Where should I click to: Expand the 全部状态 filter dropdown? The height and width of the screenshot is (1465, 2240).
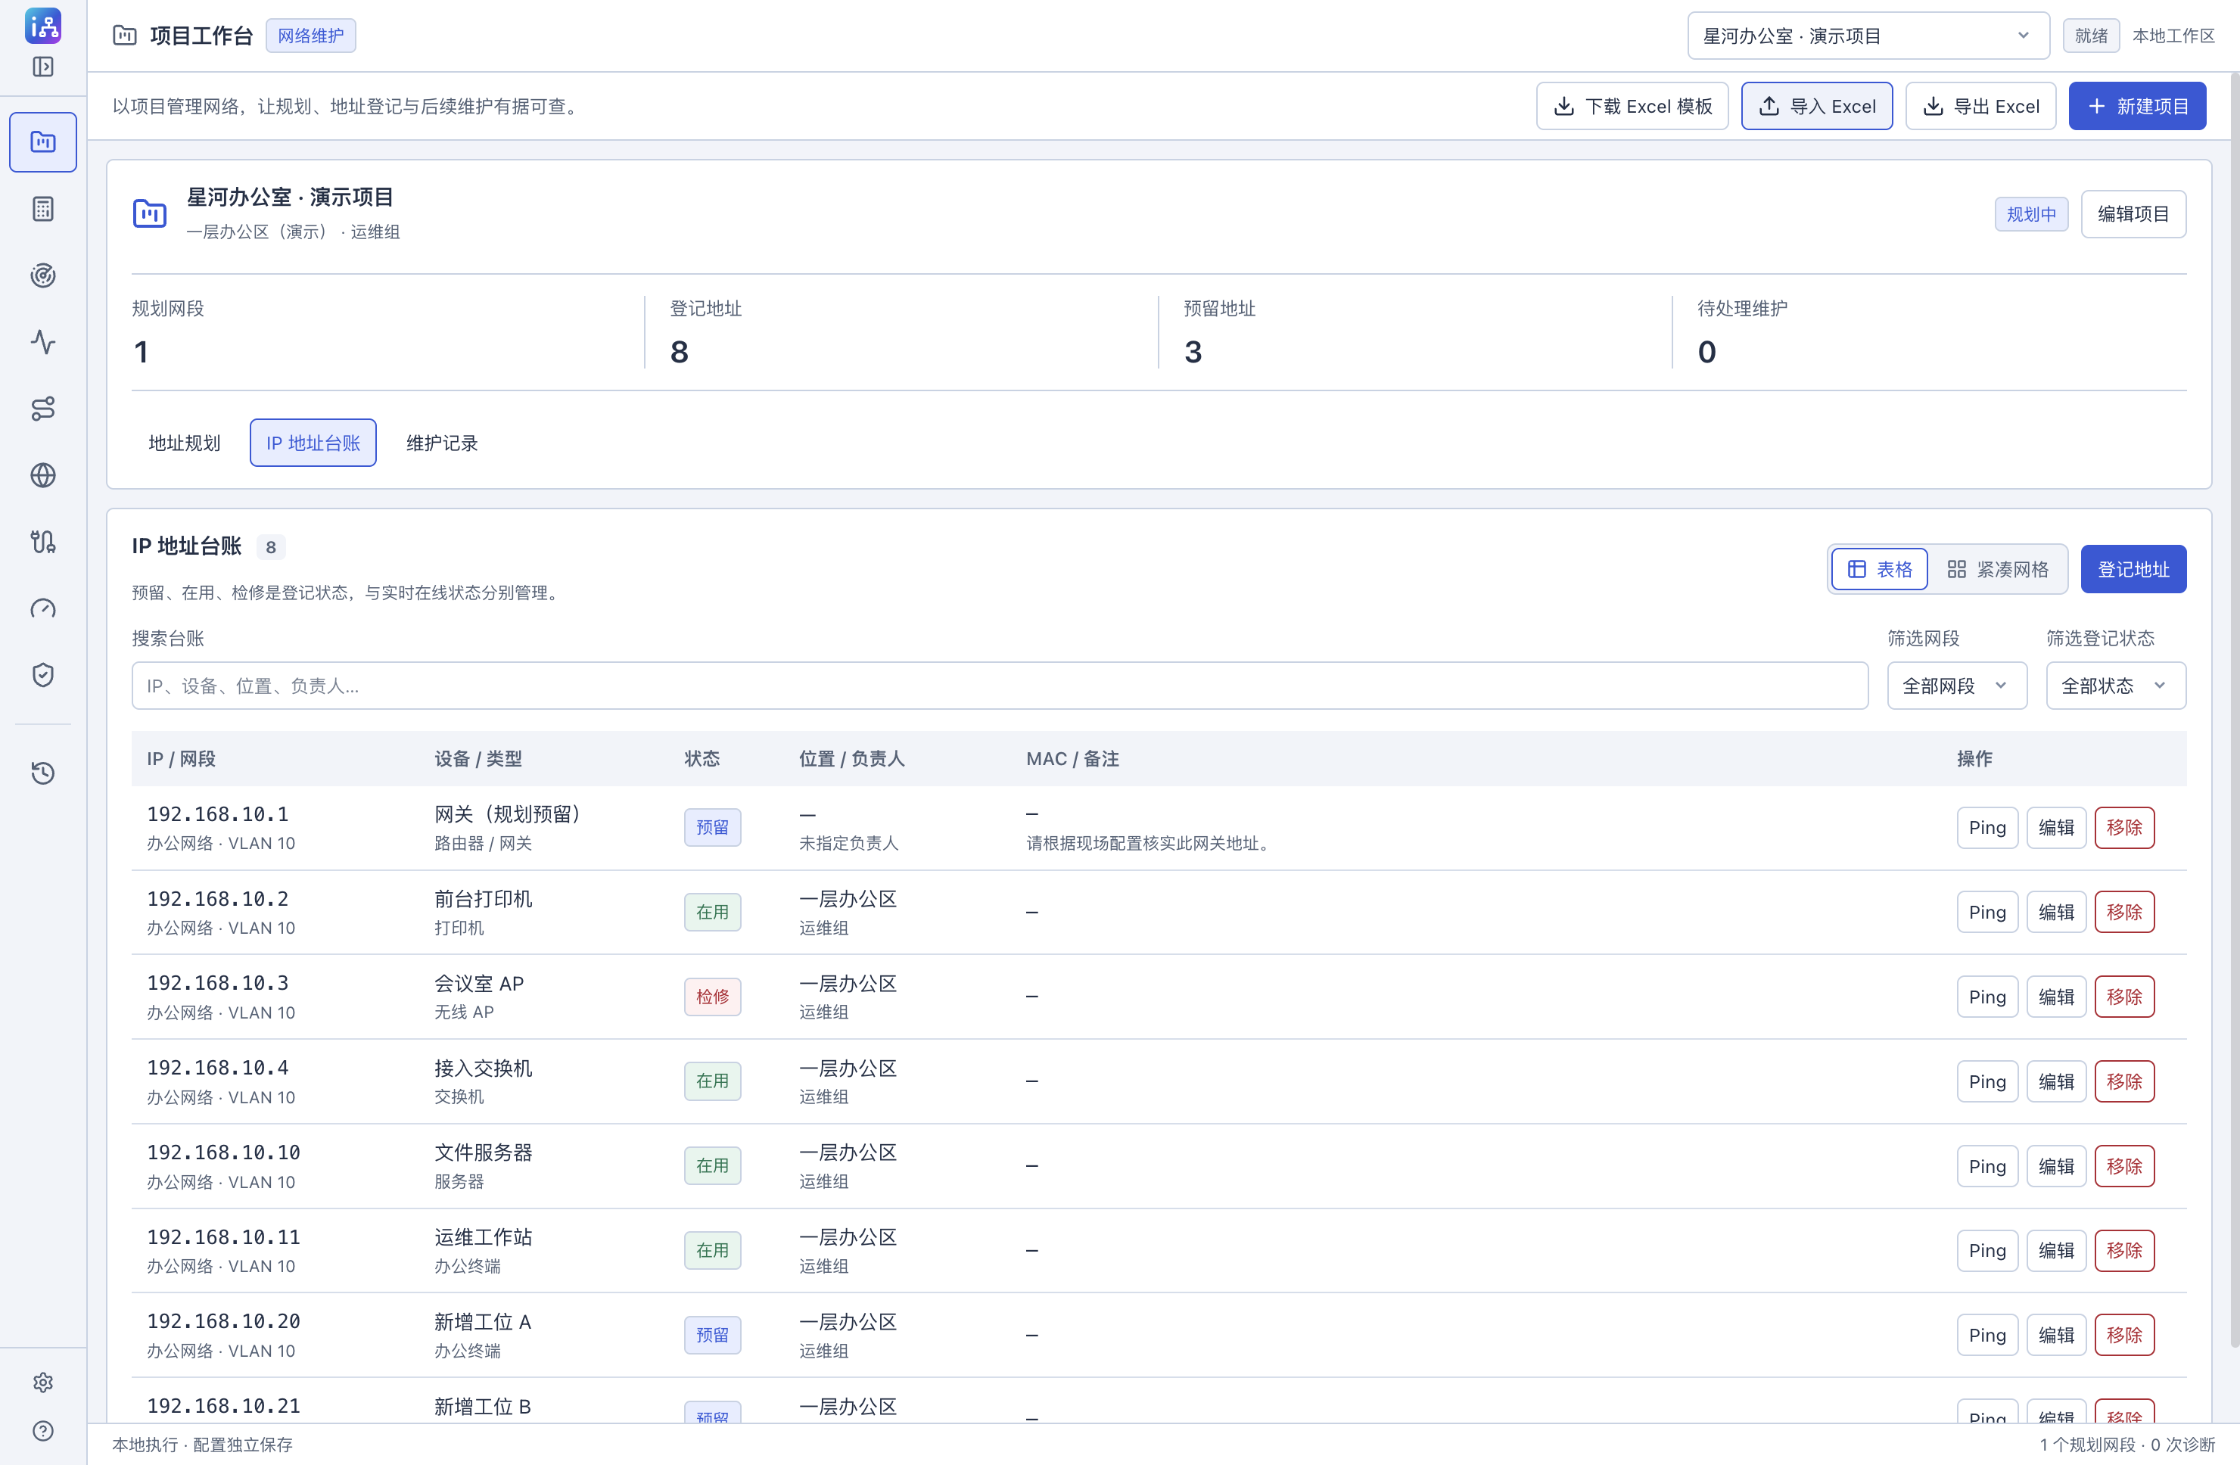2115,686
